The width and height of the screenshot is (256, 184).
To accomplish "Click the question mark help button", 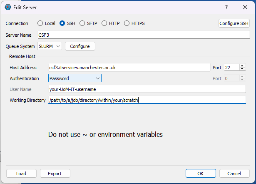I will 226,7.
